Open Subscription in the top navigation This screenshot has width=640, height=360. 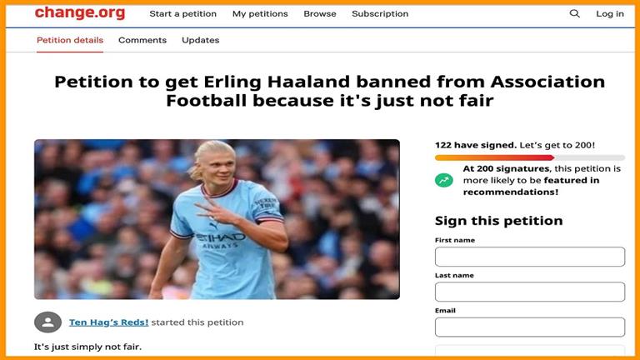[380, 14]
